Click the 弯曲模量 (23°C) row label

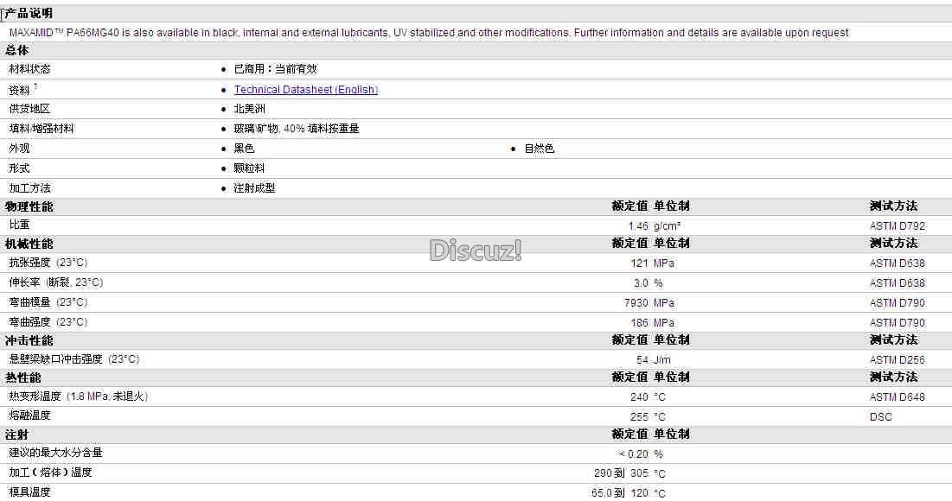(48, 302)
